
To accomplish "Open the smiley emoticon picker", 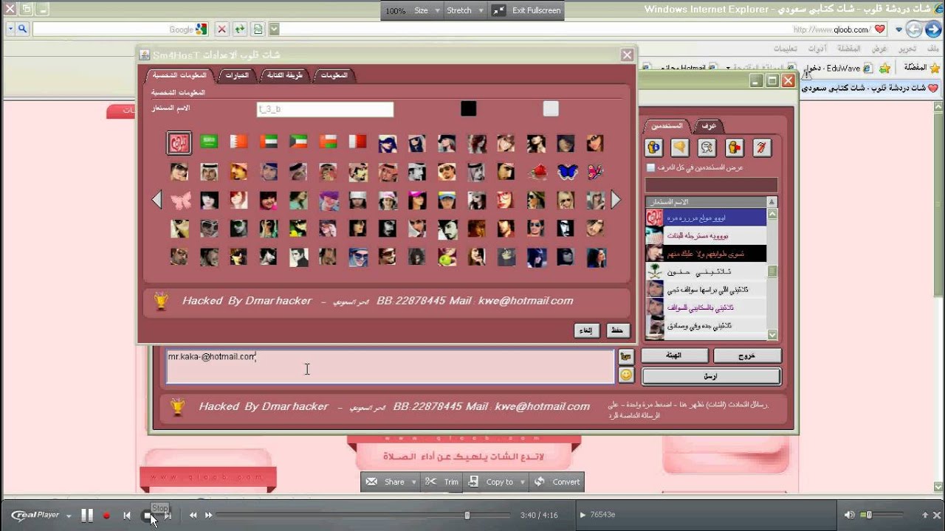I will coord(626,375).
